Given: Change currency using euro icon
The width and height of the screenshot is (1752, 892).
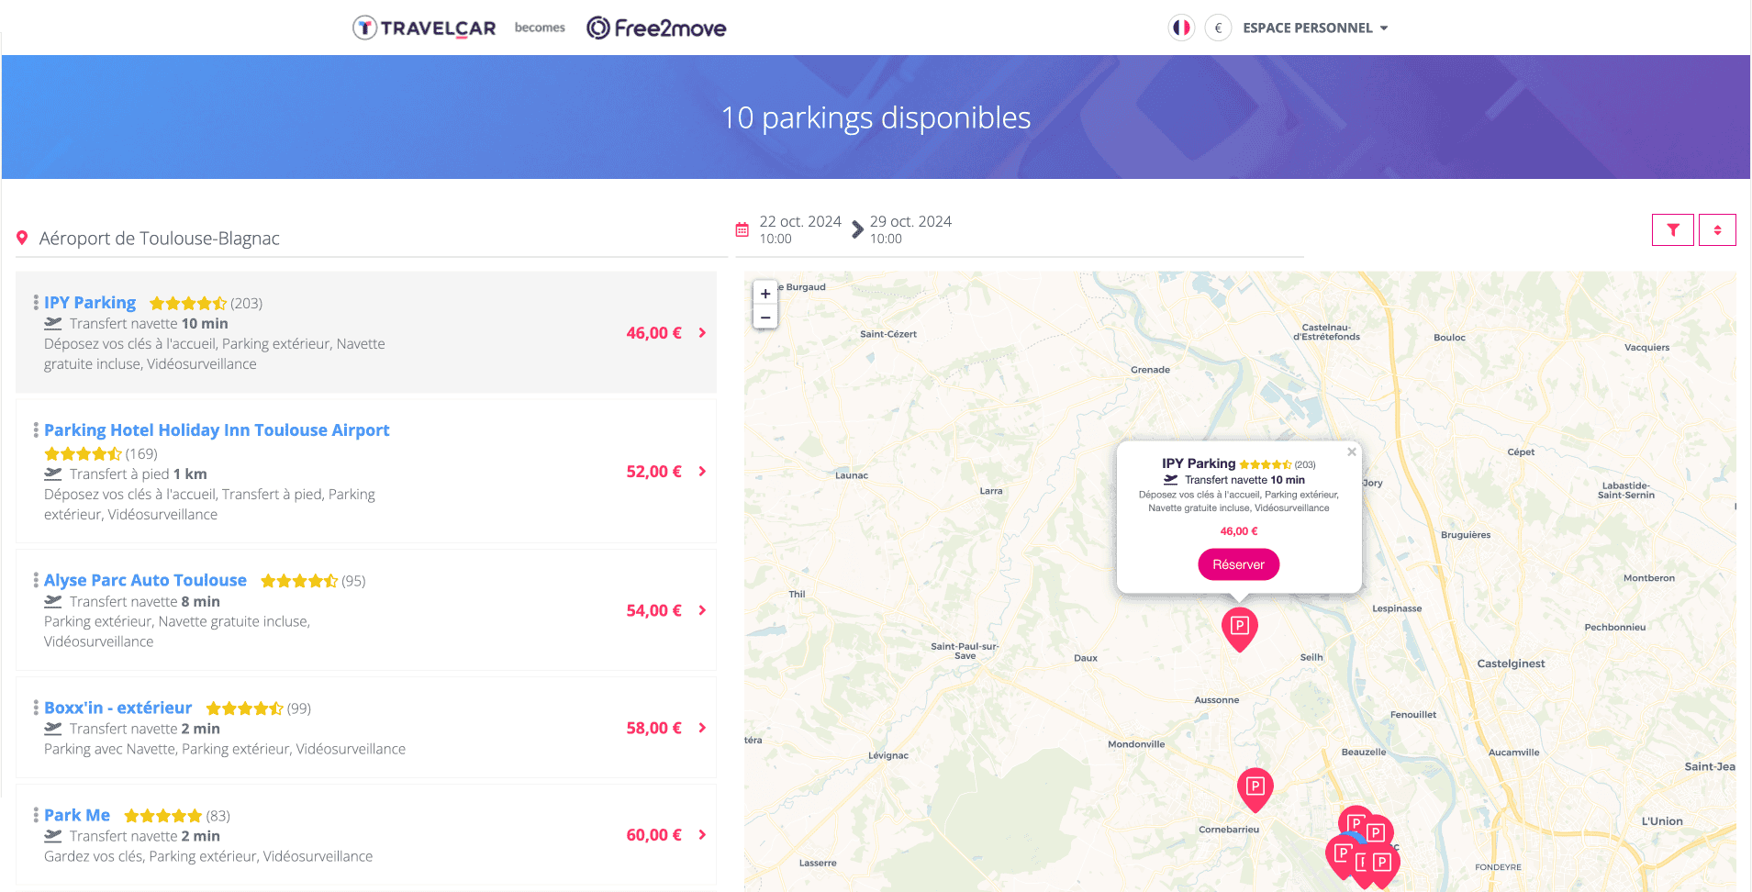Looking at the screenshot, I should pyautogui.click(x=1218, y=28).
